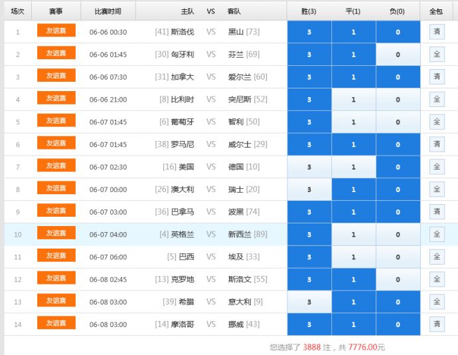
Task: Click away team 威尔士 [29]
Action: (248, 144)
